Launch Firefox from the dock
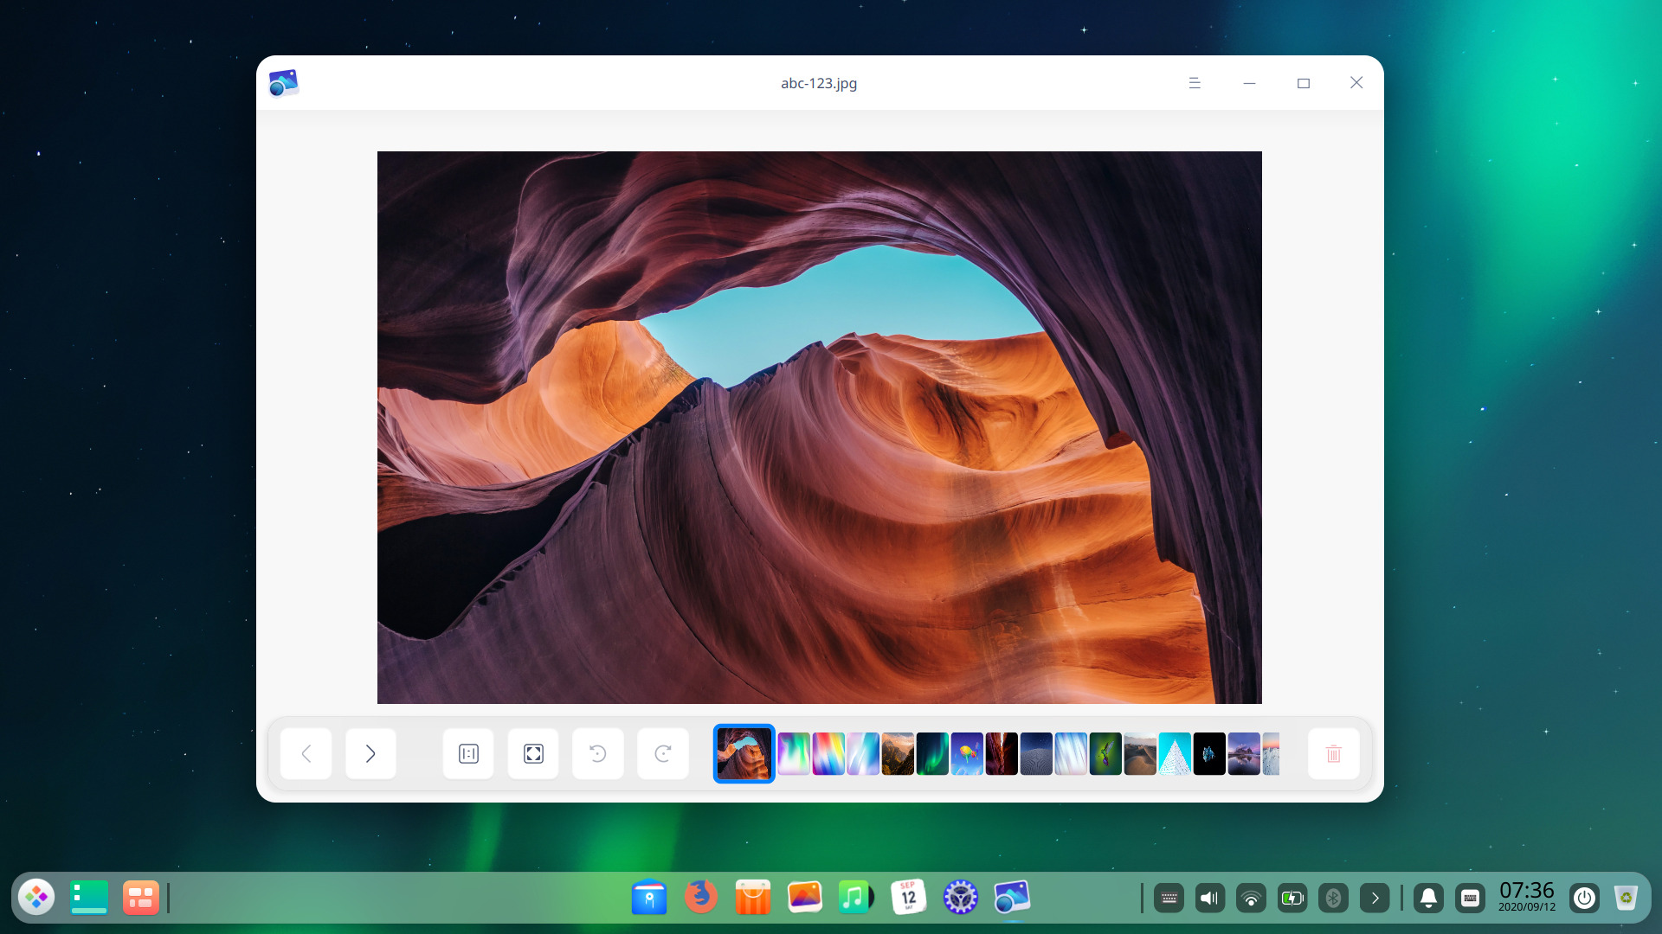The height and width of the screenshot is (934, 1662). click(701, 897)
